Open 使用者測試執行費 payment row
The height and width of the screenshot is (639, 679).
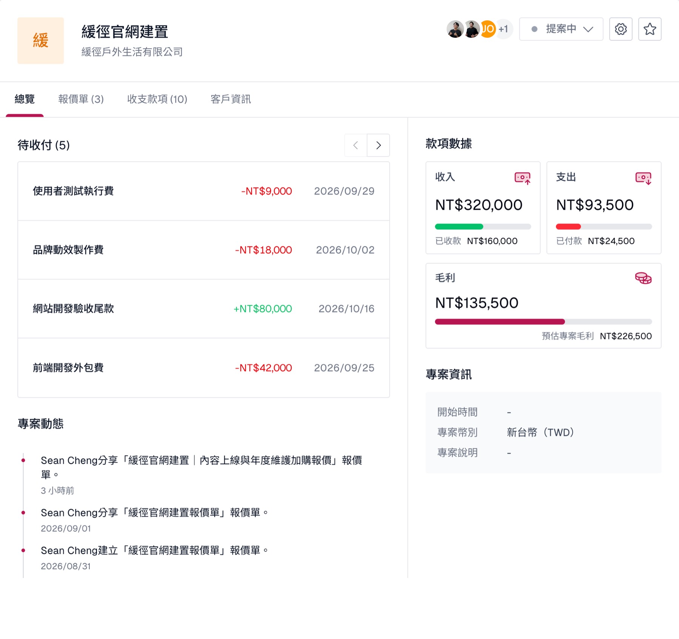pyautogui.click(x=204, y=191)
